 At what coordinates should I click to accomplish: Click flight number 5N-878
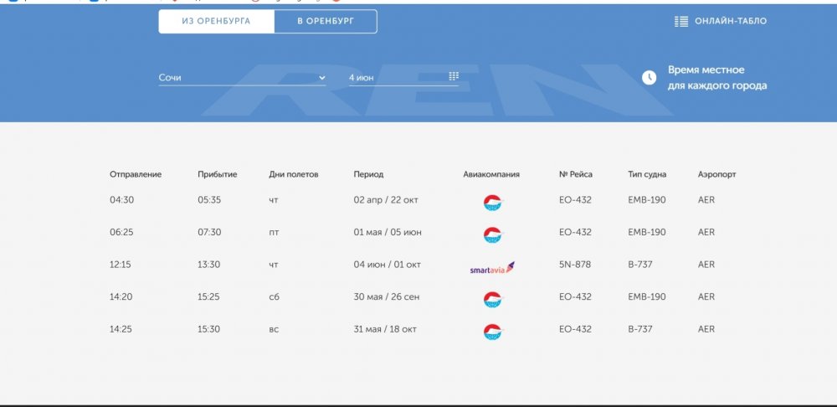point(575,265)
